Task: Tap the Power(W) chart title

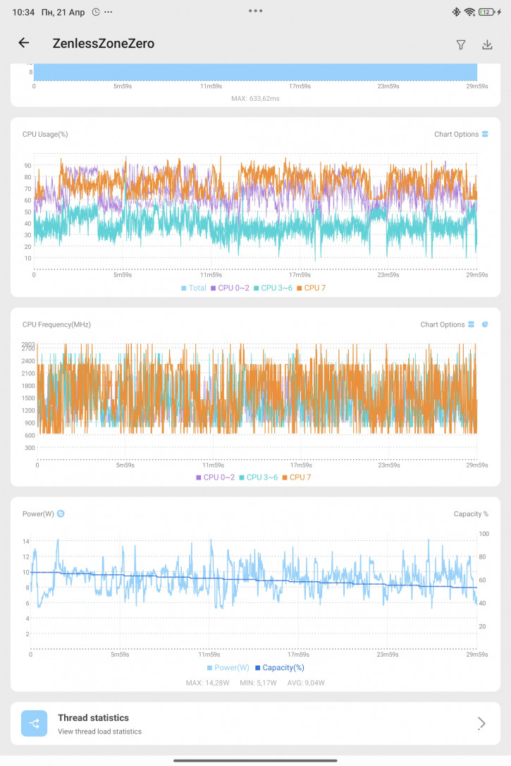Action: tap(38, 514)
